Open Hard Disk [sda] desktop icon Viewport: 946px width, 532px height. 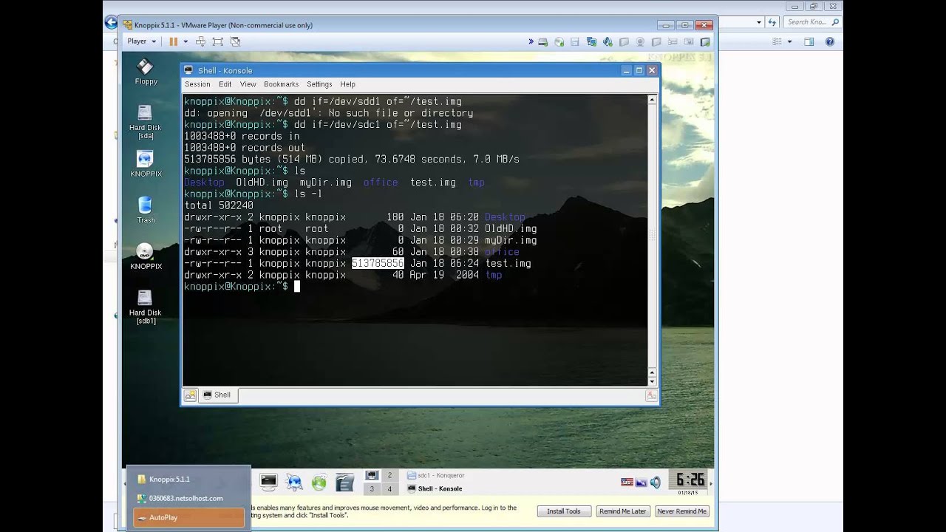pos(146,122)
